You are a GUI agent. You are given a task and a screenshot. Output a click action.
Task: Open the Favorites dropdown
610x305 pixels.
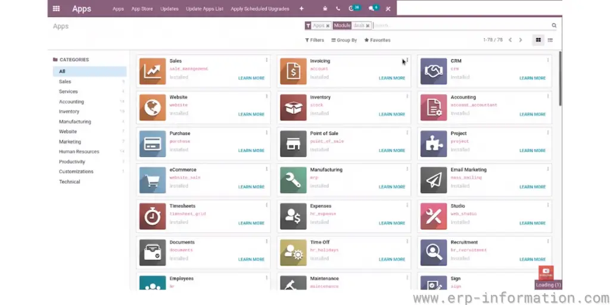(x=377, y=40)
